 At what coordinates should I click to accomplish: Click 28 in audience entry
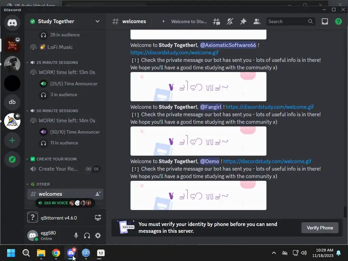60,35
